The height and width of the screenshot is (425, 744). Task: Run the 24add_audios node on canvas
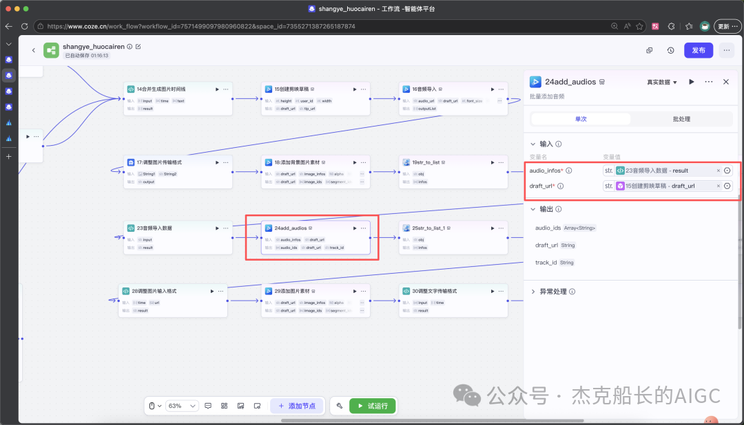[x=355, y=228]
